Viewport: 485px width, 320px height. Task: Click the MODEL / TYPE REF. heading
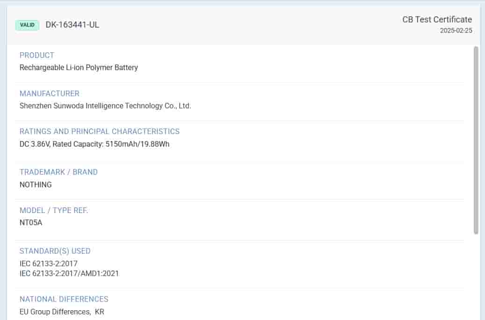[x=54, y=211]
